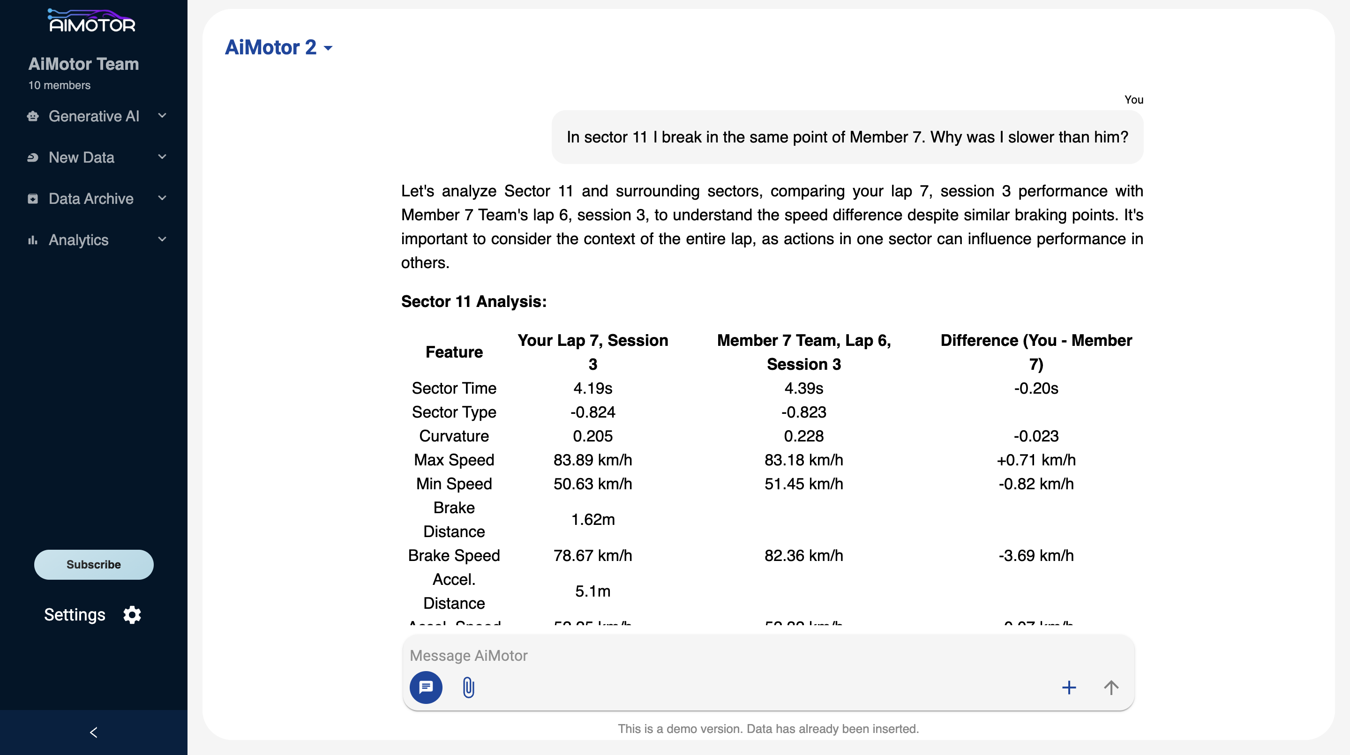Click the AiMotor logo

tap(92, 21)
